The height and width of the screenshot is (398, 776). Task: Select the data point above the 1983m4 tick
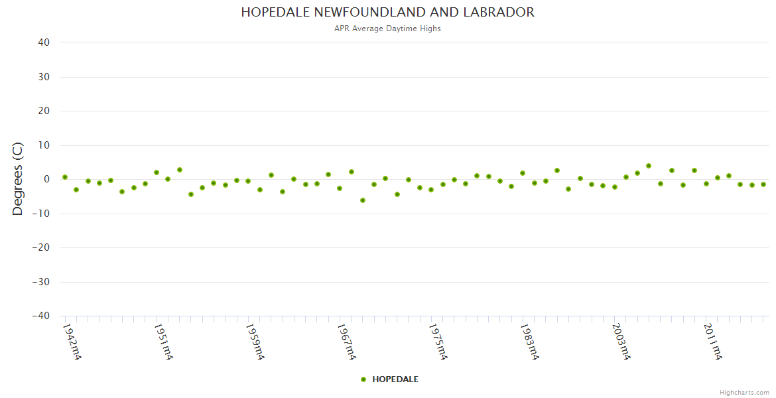(x=523, y=173)
